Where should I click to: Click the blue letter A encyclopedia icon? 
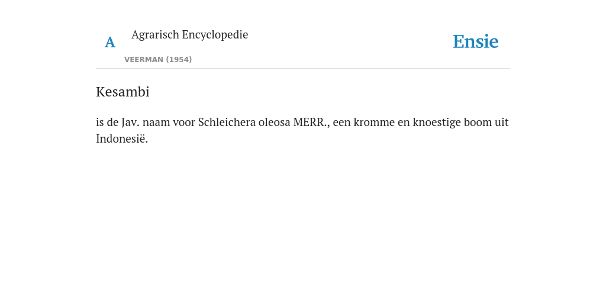click(x=110, y=42)
